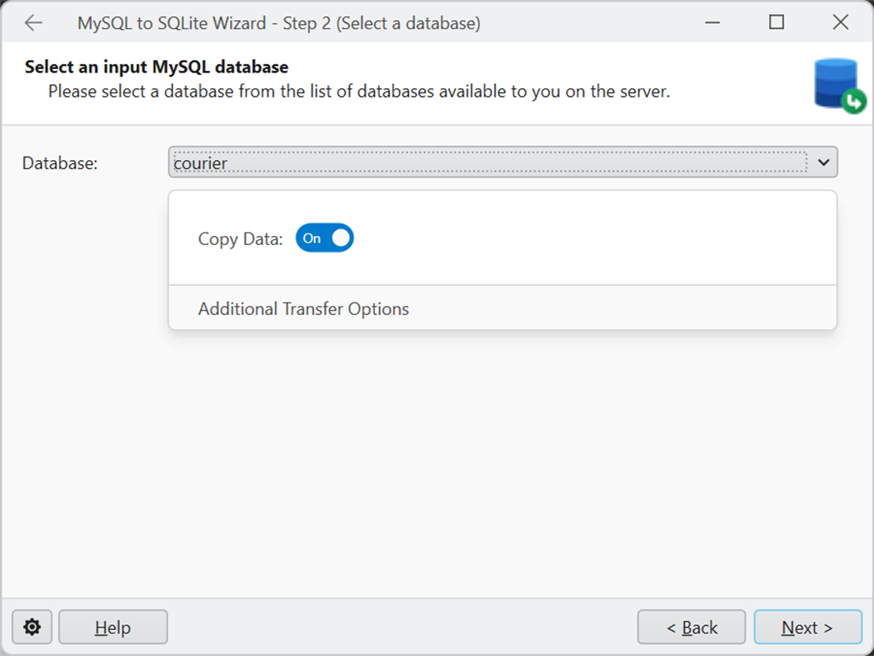Click the blue database wizard icon
Viewport: 874px width, 656px height.
tap(835, 82)
